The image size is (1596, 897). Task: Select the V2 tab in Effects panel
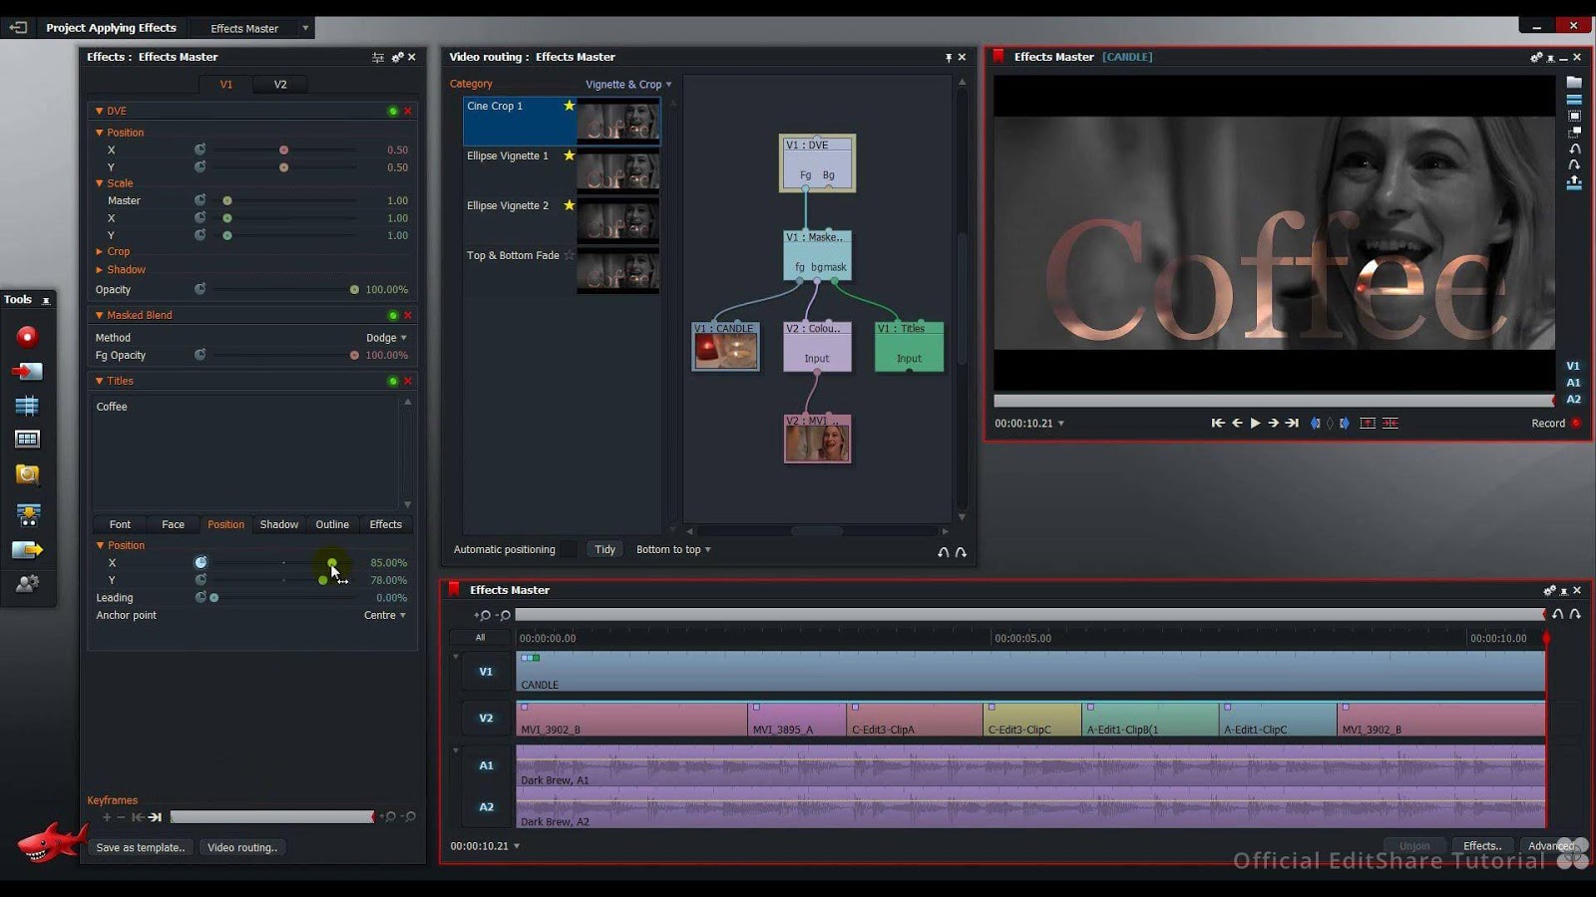pos(280,85)
